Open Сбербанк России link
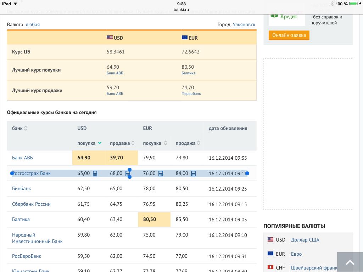363x272 pixels. coord(31,204)
